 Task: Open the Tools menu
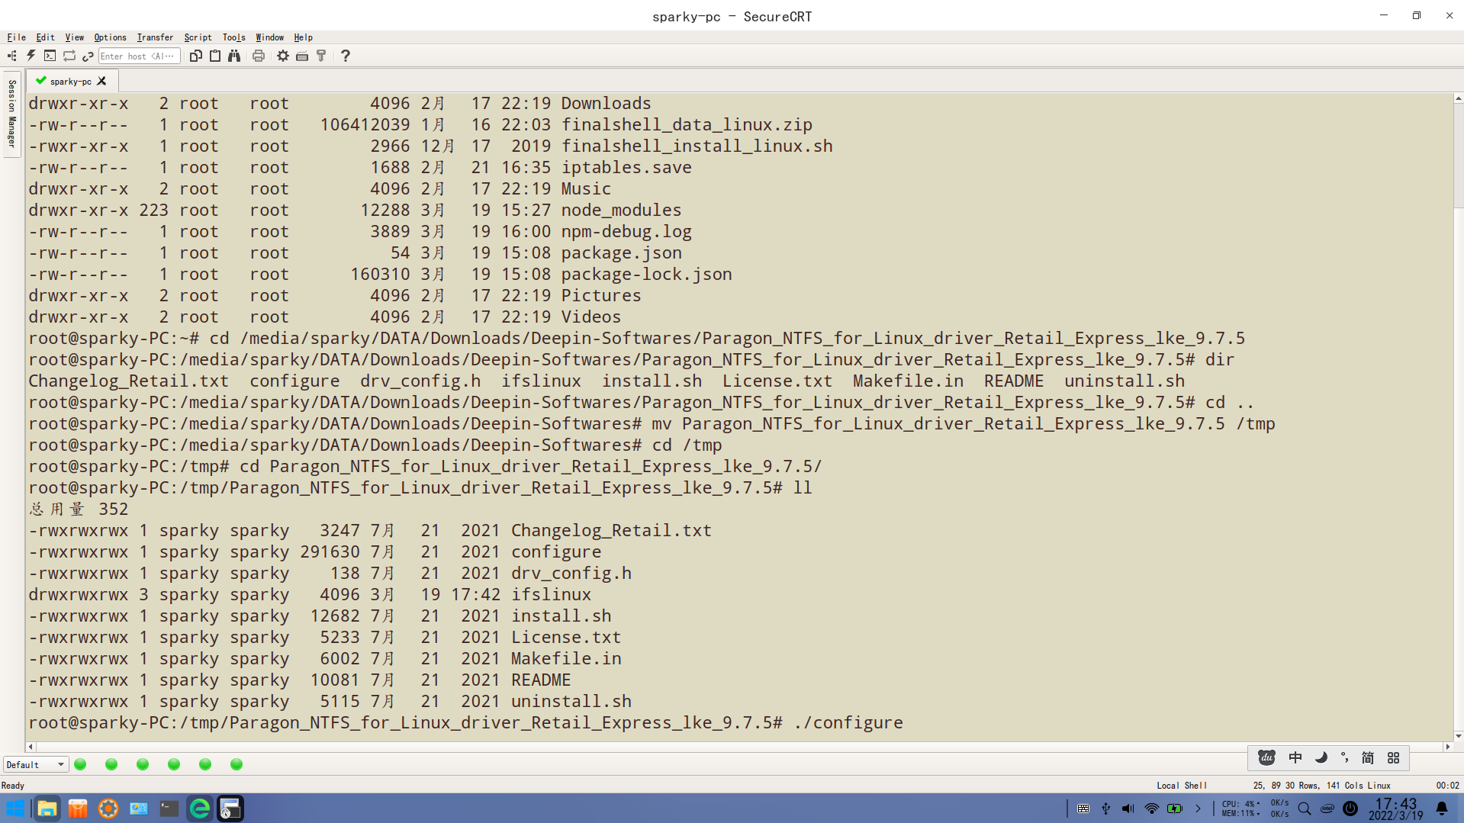point(234,37)
